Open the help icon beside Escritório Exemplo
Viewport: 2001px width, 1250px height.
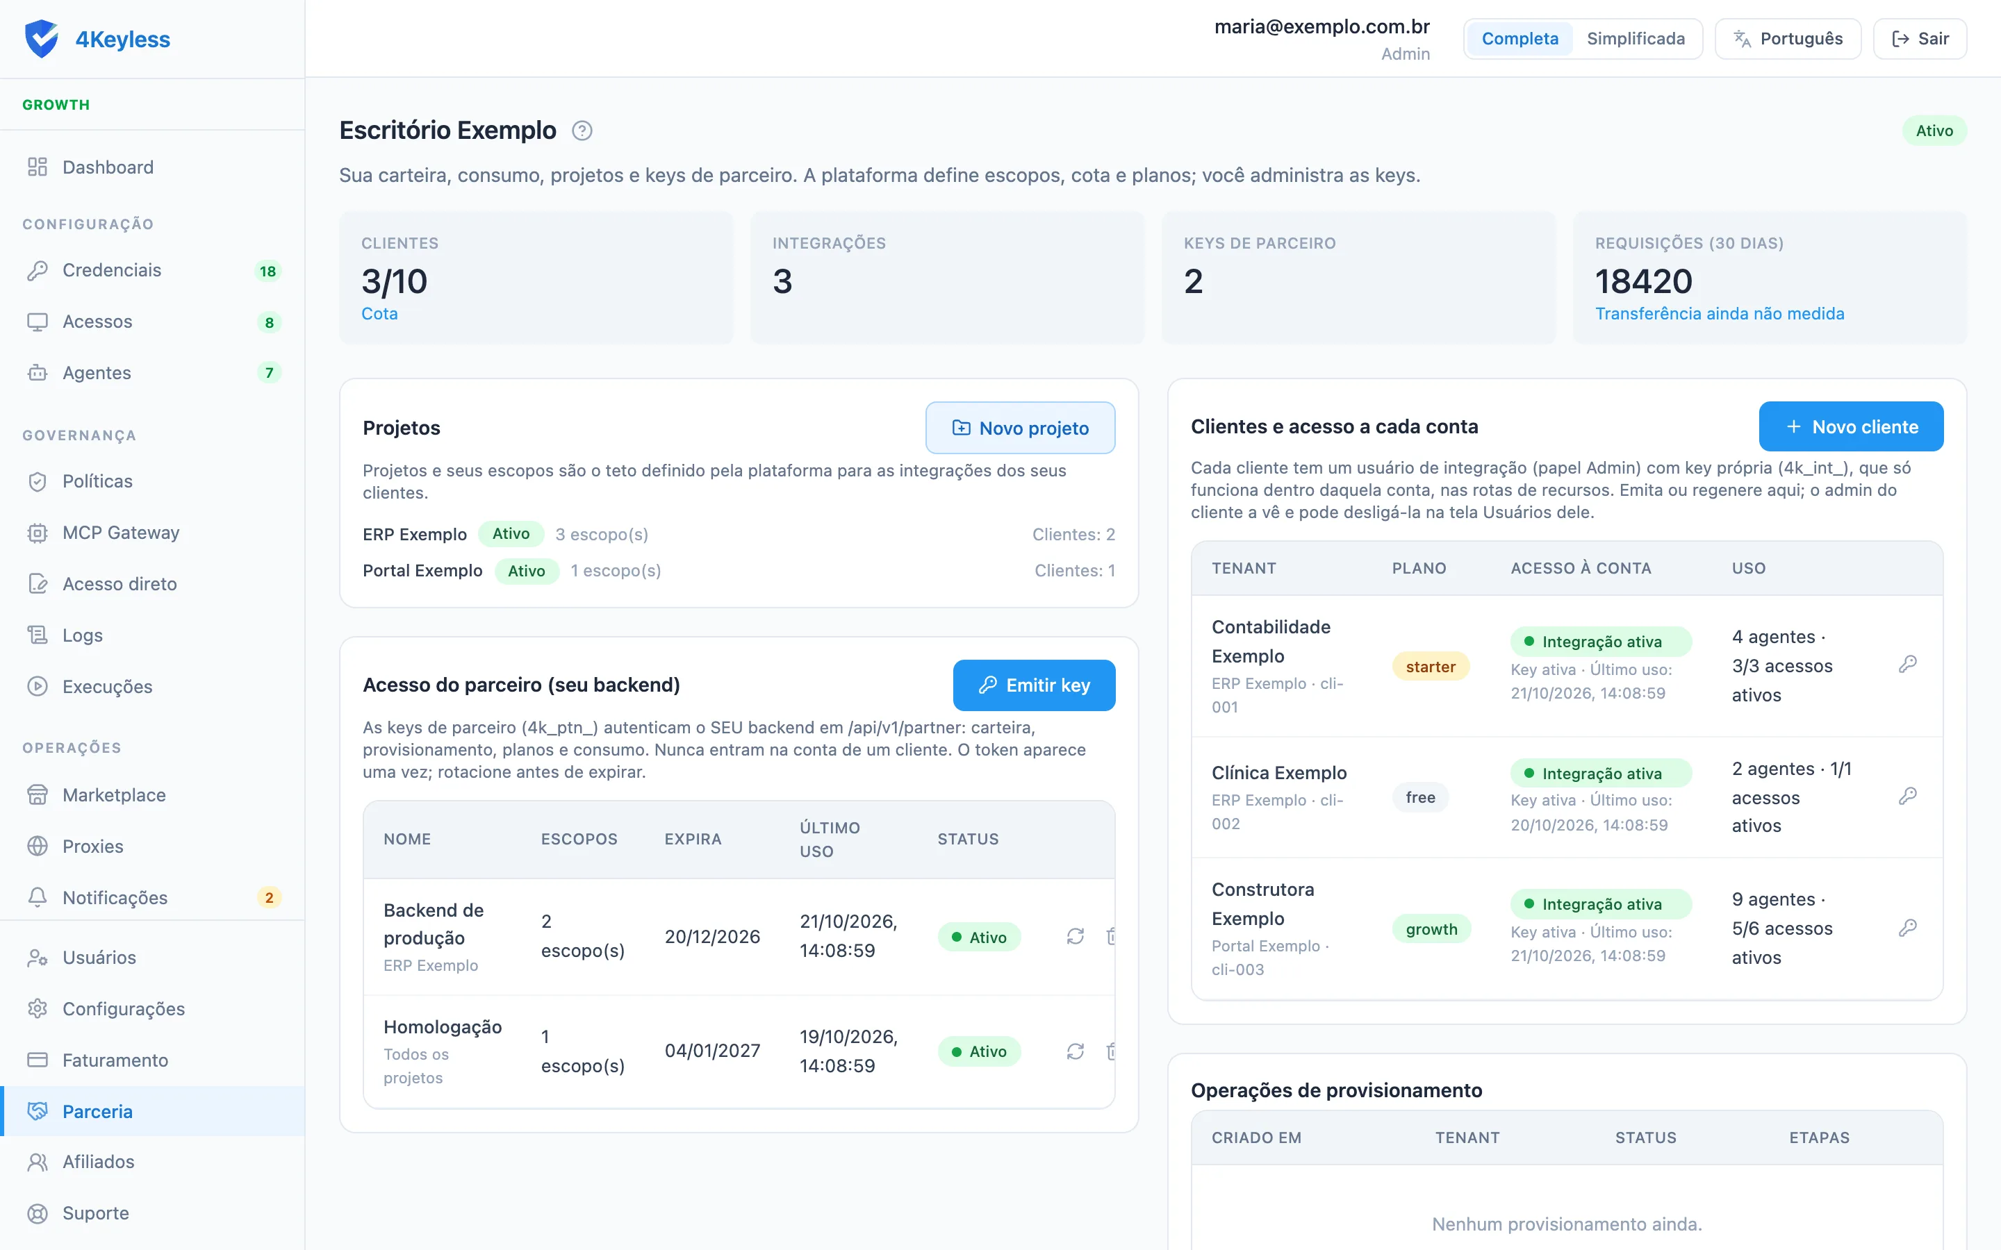pos(582,131)
